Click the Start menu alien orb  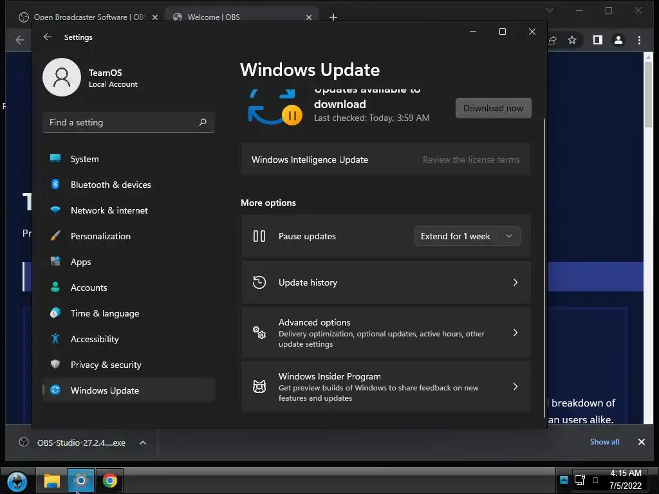click(17, 481)
